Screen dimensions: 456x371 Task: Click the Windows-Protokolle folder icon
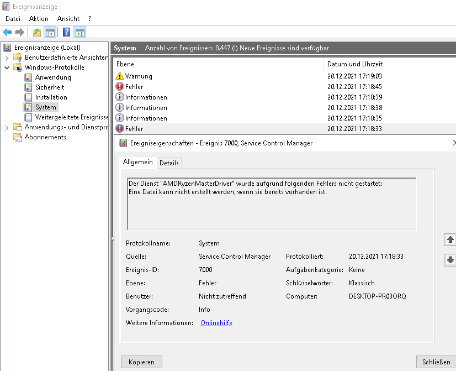[18, 67]
